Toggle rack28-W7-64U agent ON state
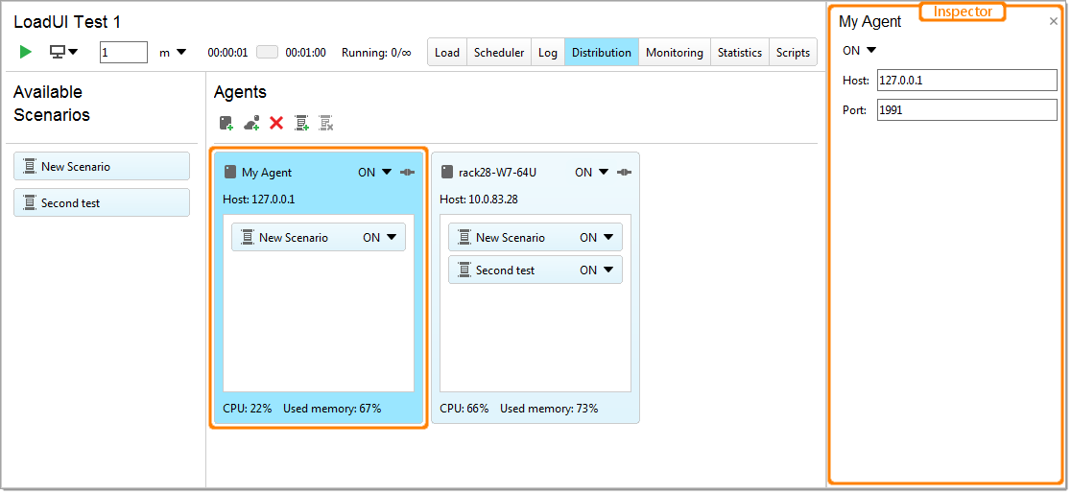Viewport: 1071px width, 494px height. (592, 173)
